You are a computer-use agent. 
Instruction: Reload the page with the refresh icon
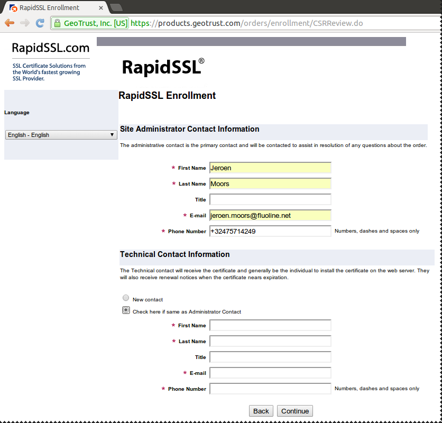click(x=40, y=23)
